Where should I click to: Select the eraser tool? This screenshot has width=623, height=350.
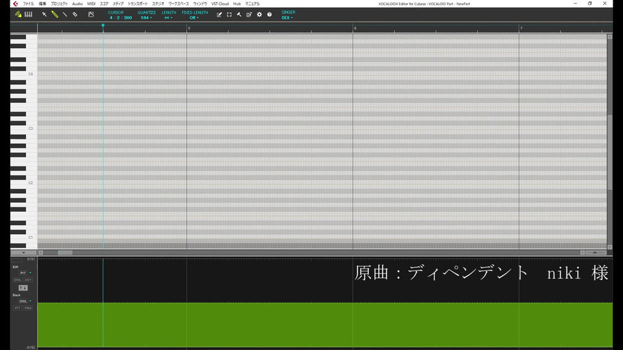pos(75,14)
